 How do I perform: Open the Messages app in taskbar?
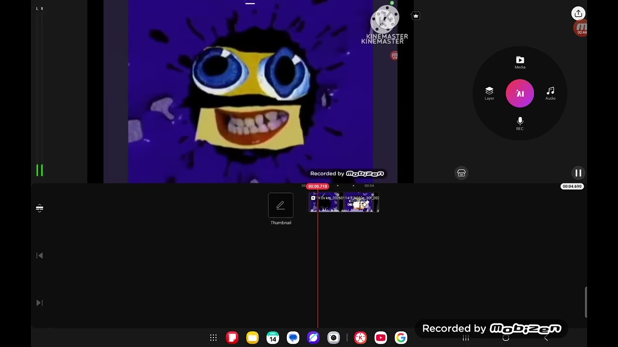click(x=293, y=338)
